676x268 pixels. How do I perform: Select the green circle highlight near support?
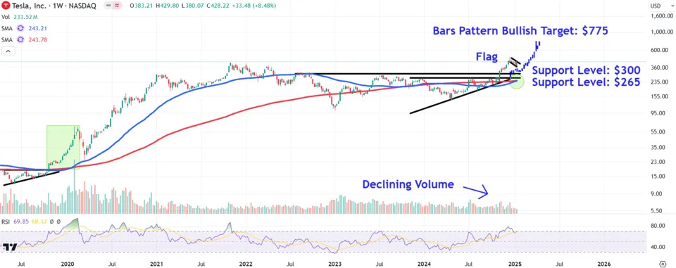(516, 81)
